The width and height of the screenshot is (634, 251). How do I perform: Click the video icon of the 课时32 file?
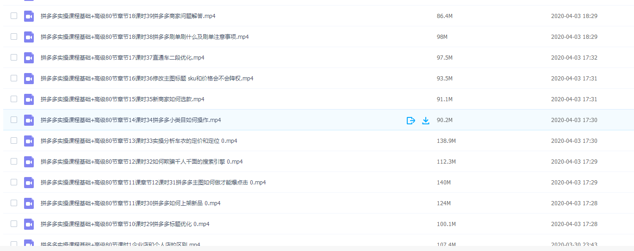click(x=29, y=162)
